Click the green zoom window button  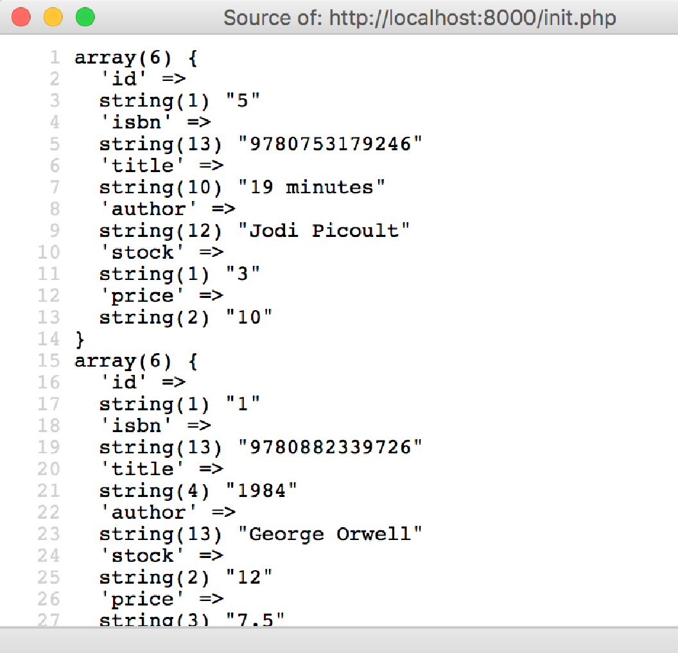click(x=85, y=17)
